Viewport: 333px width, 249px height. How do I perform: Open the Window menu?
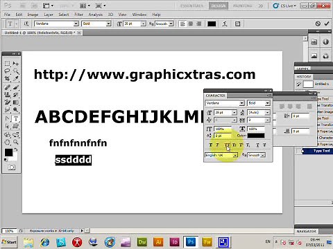[139, 15]
